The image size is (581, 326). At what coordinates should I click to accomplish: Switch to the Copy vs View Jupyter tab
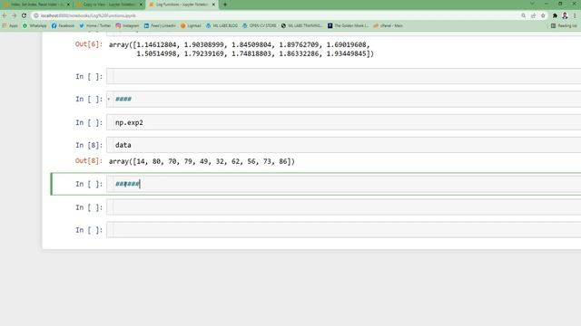[x=110, y=5]
